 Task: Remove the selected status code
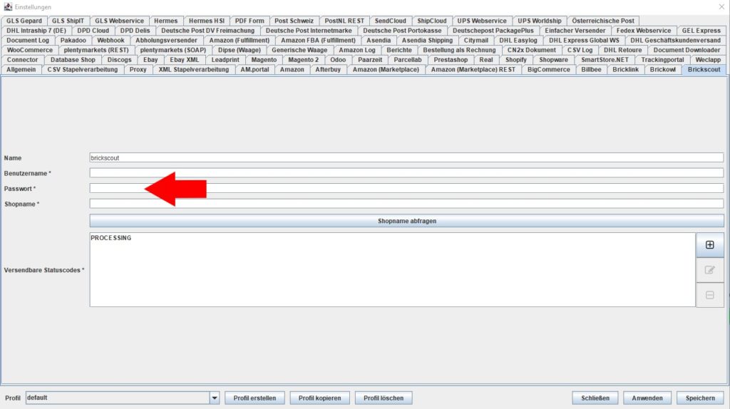pyautogui.click(x=709, y=295)
